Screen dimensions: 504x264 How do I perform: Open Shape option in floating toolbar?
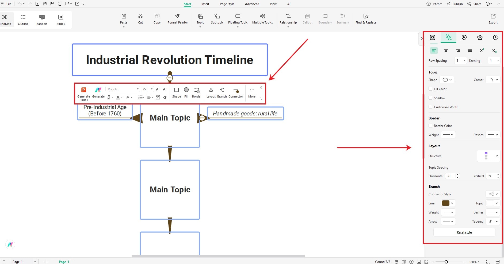177,92
